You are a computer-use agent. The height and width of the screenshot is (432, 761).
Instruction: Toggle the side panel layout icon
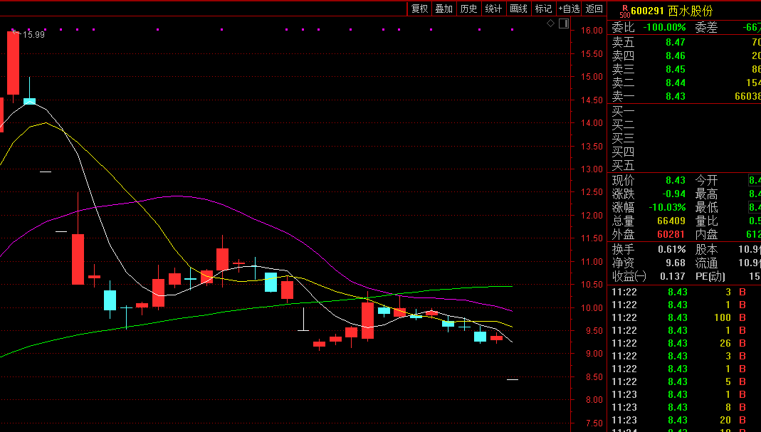tap(564, 23)
